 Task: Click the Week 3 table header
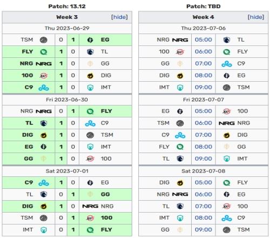(67, 17)
